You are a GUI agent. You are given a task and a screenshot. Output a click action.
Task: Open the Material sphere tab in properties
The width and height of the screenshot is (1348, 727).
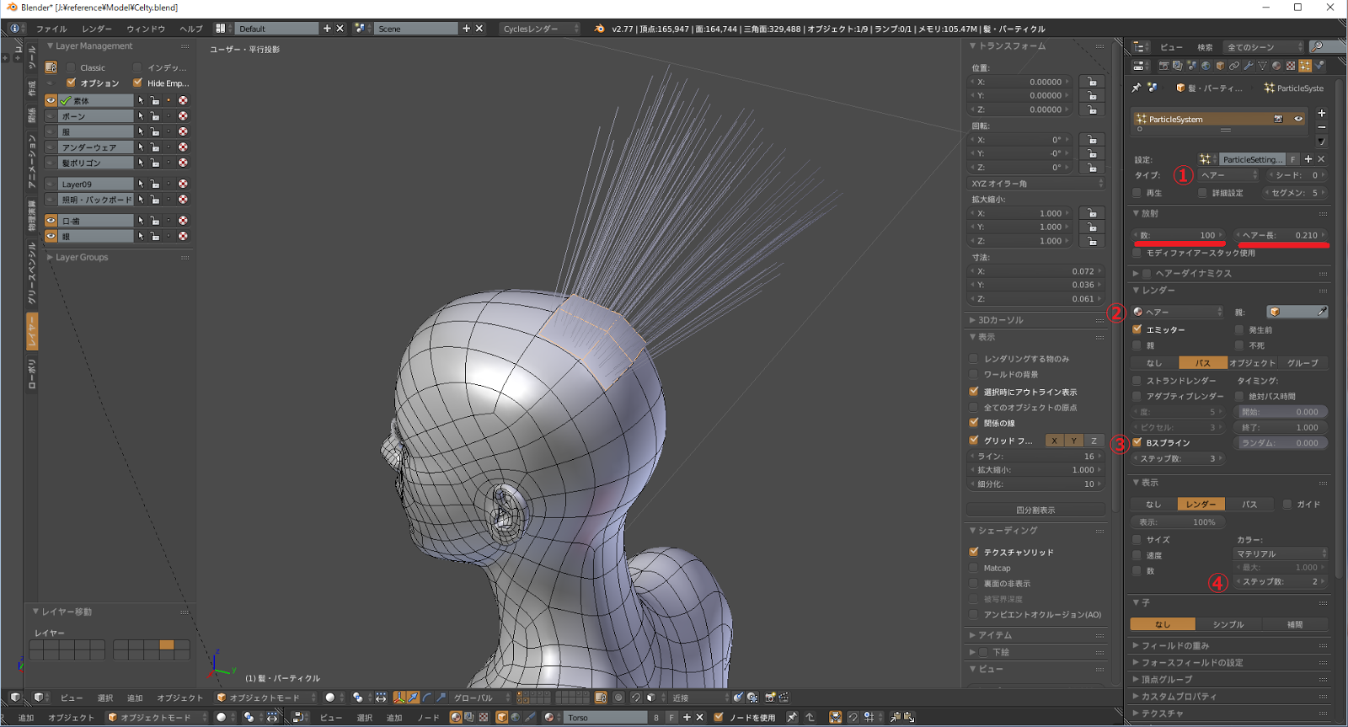click(1276, 66)
